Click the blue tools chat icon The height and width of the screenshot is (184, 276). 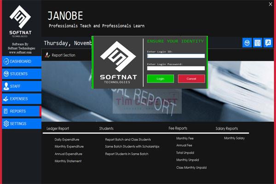(x=268, y=43)
